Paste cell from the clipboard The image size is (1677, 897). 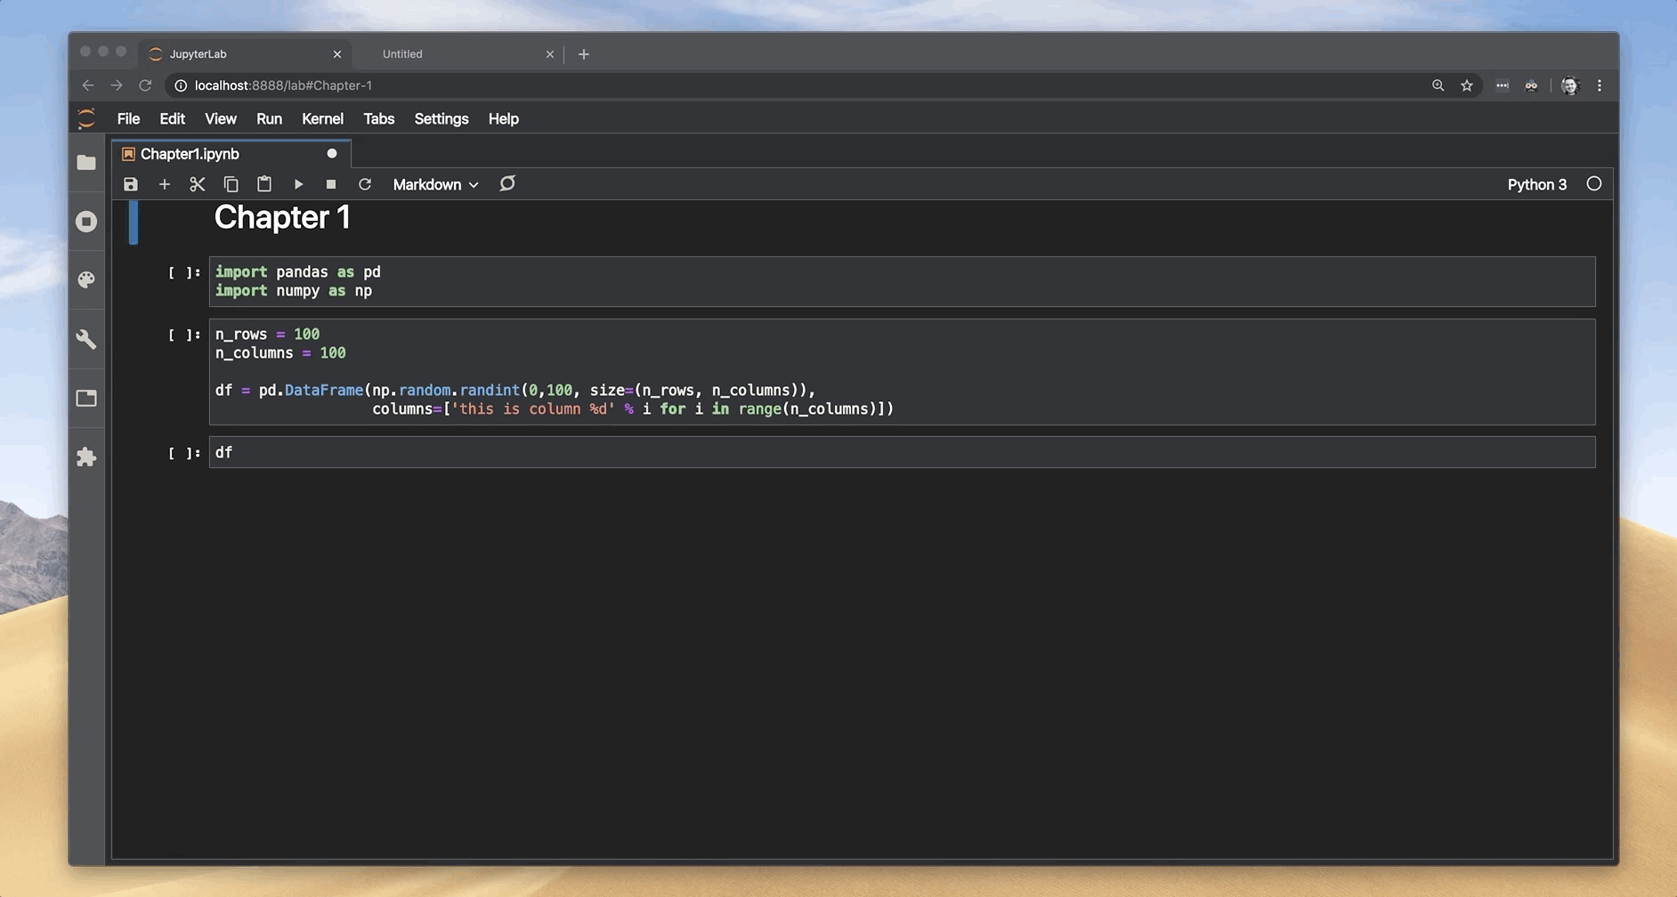pos(264,184)
